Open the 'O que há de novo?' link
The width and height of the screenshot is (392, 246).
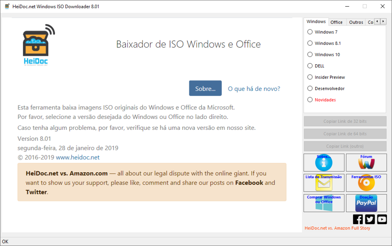[254, 89]
